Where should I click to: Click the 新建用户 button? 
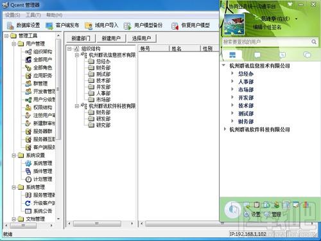pos(111,39)
